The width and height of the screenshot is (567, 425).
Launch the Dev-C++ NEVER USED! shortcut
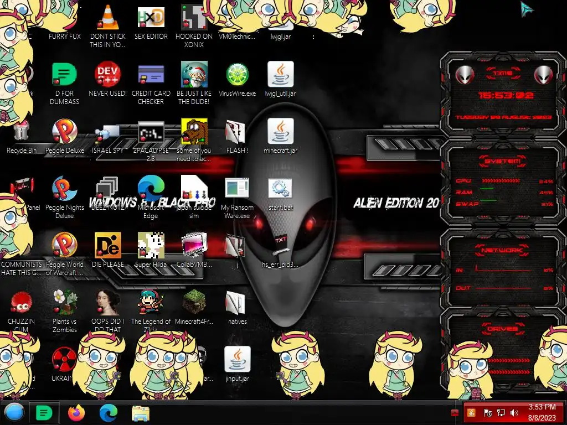(108, 74)
